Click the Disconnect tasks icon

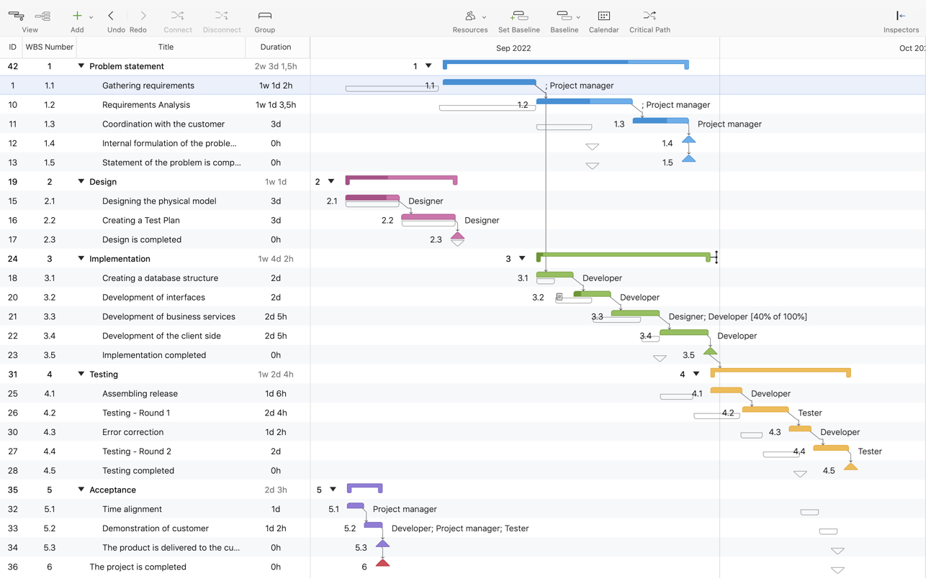click(x=221, y=16)
